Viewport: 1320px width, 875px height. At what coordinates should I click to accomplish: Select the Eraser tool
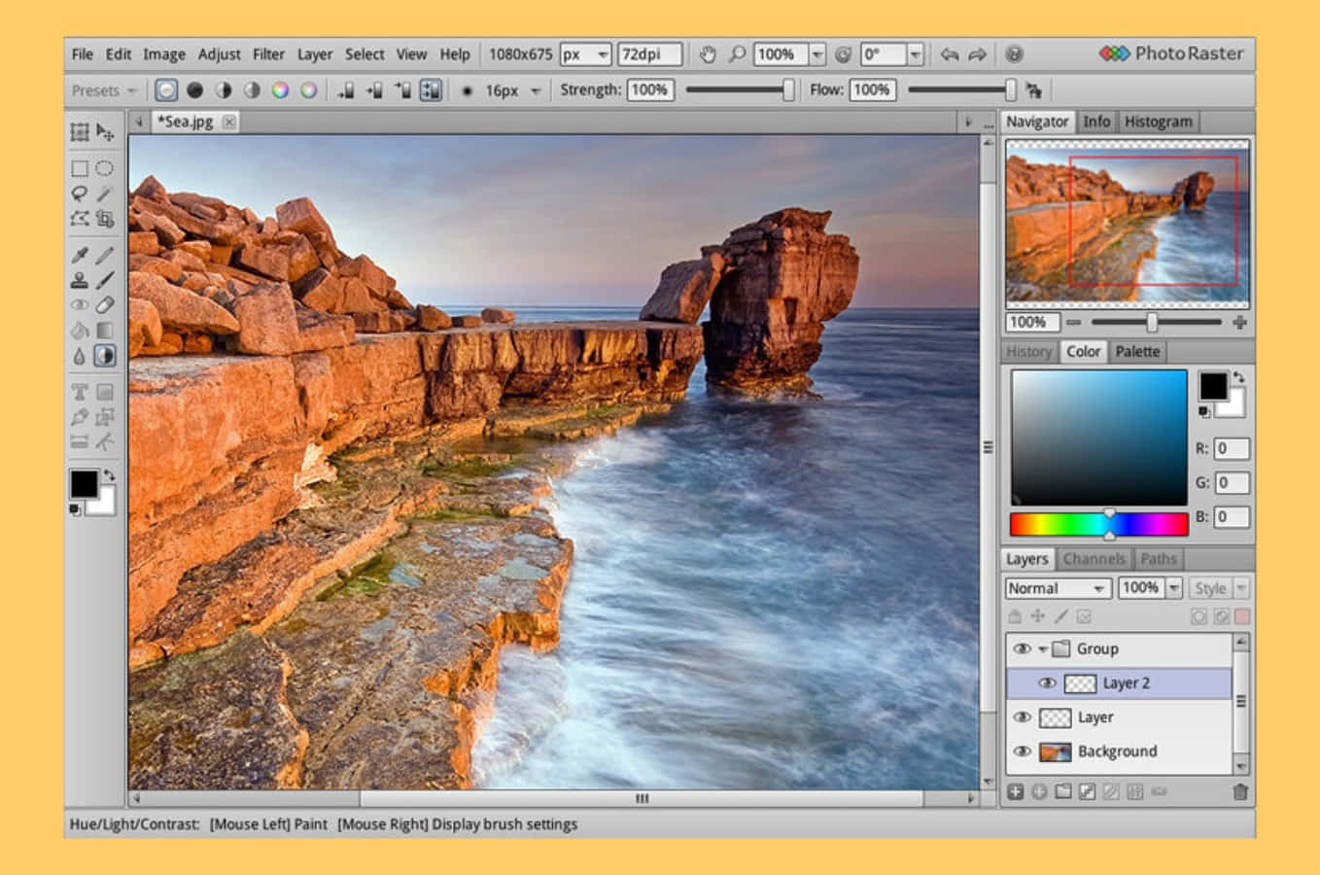pos(105,305)
